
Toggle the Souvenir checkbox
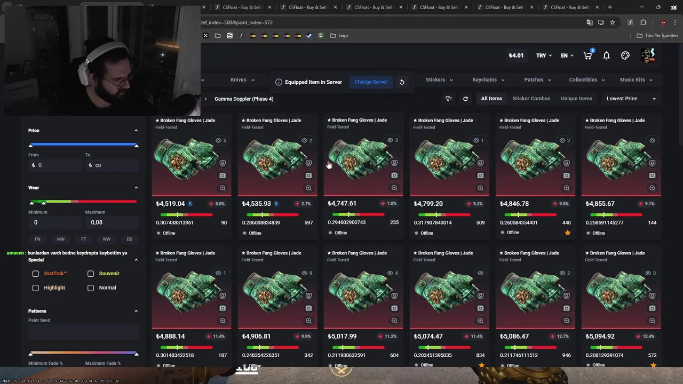pyautogui.click(x=91, y=274)
